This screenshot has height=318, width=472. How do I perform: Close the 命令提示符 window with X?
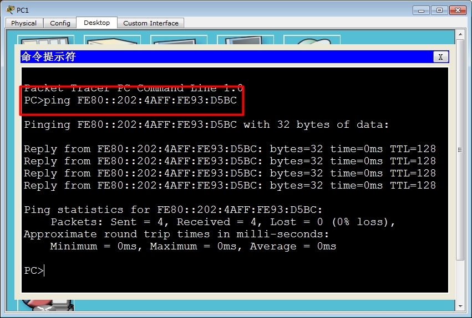click(x=440, y=57)
